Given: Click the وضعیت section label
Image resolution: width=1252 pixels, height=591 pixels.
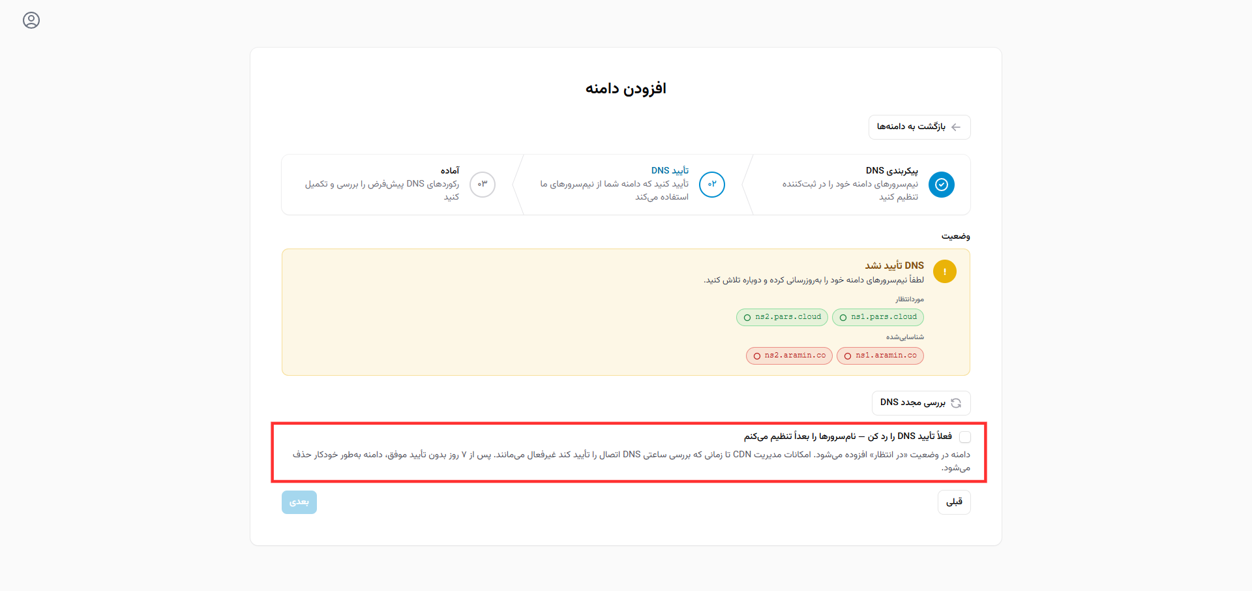Looking at the screenshot, I should [x=955, y=236].
